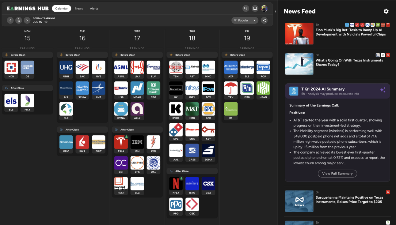Collapse the News Feed panel arrow
This screenshot has height=225, width=396.
275,12
